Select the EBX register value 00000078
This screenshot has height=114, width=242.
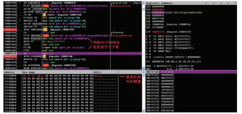(x=158, y=16)
